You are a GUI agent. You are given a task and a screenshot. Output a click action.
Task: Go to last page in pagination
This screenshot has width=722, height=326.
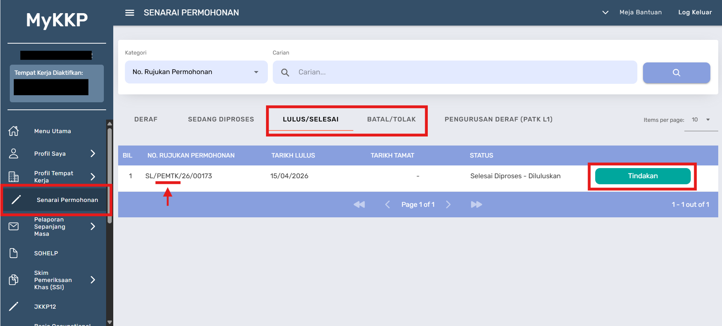point(476,205)
